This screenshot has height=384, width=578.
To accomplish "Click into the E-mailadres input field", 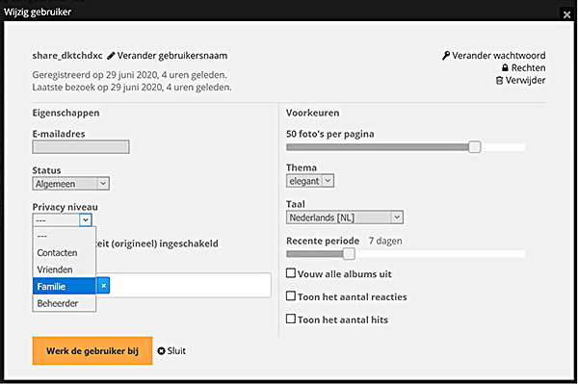I will [x=81, y=147].
